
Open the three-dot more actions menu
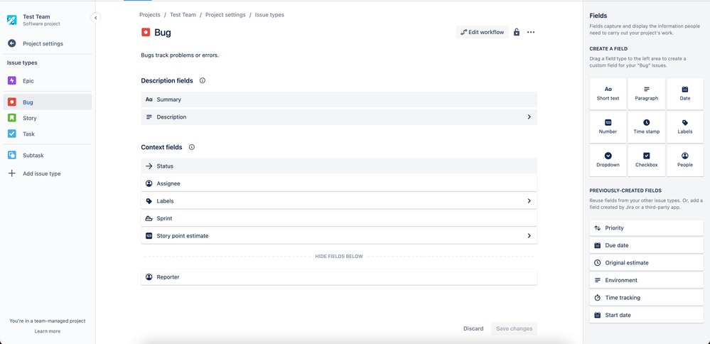pyautogui.click(x=531, y=32)
